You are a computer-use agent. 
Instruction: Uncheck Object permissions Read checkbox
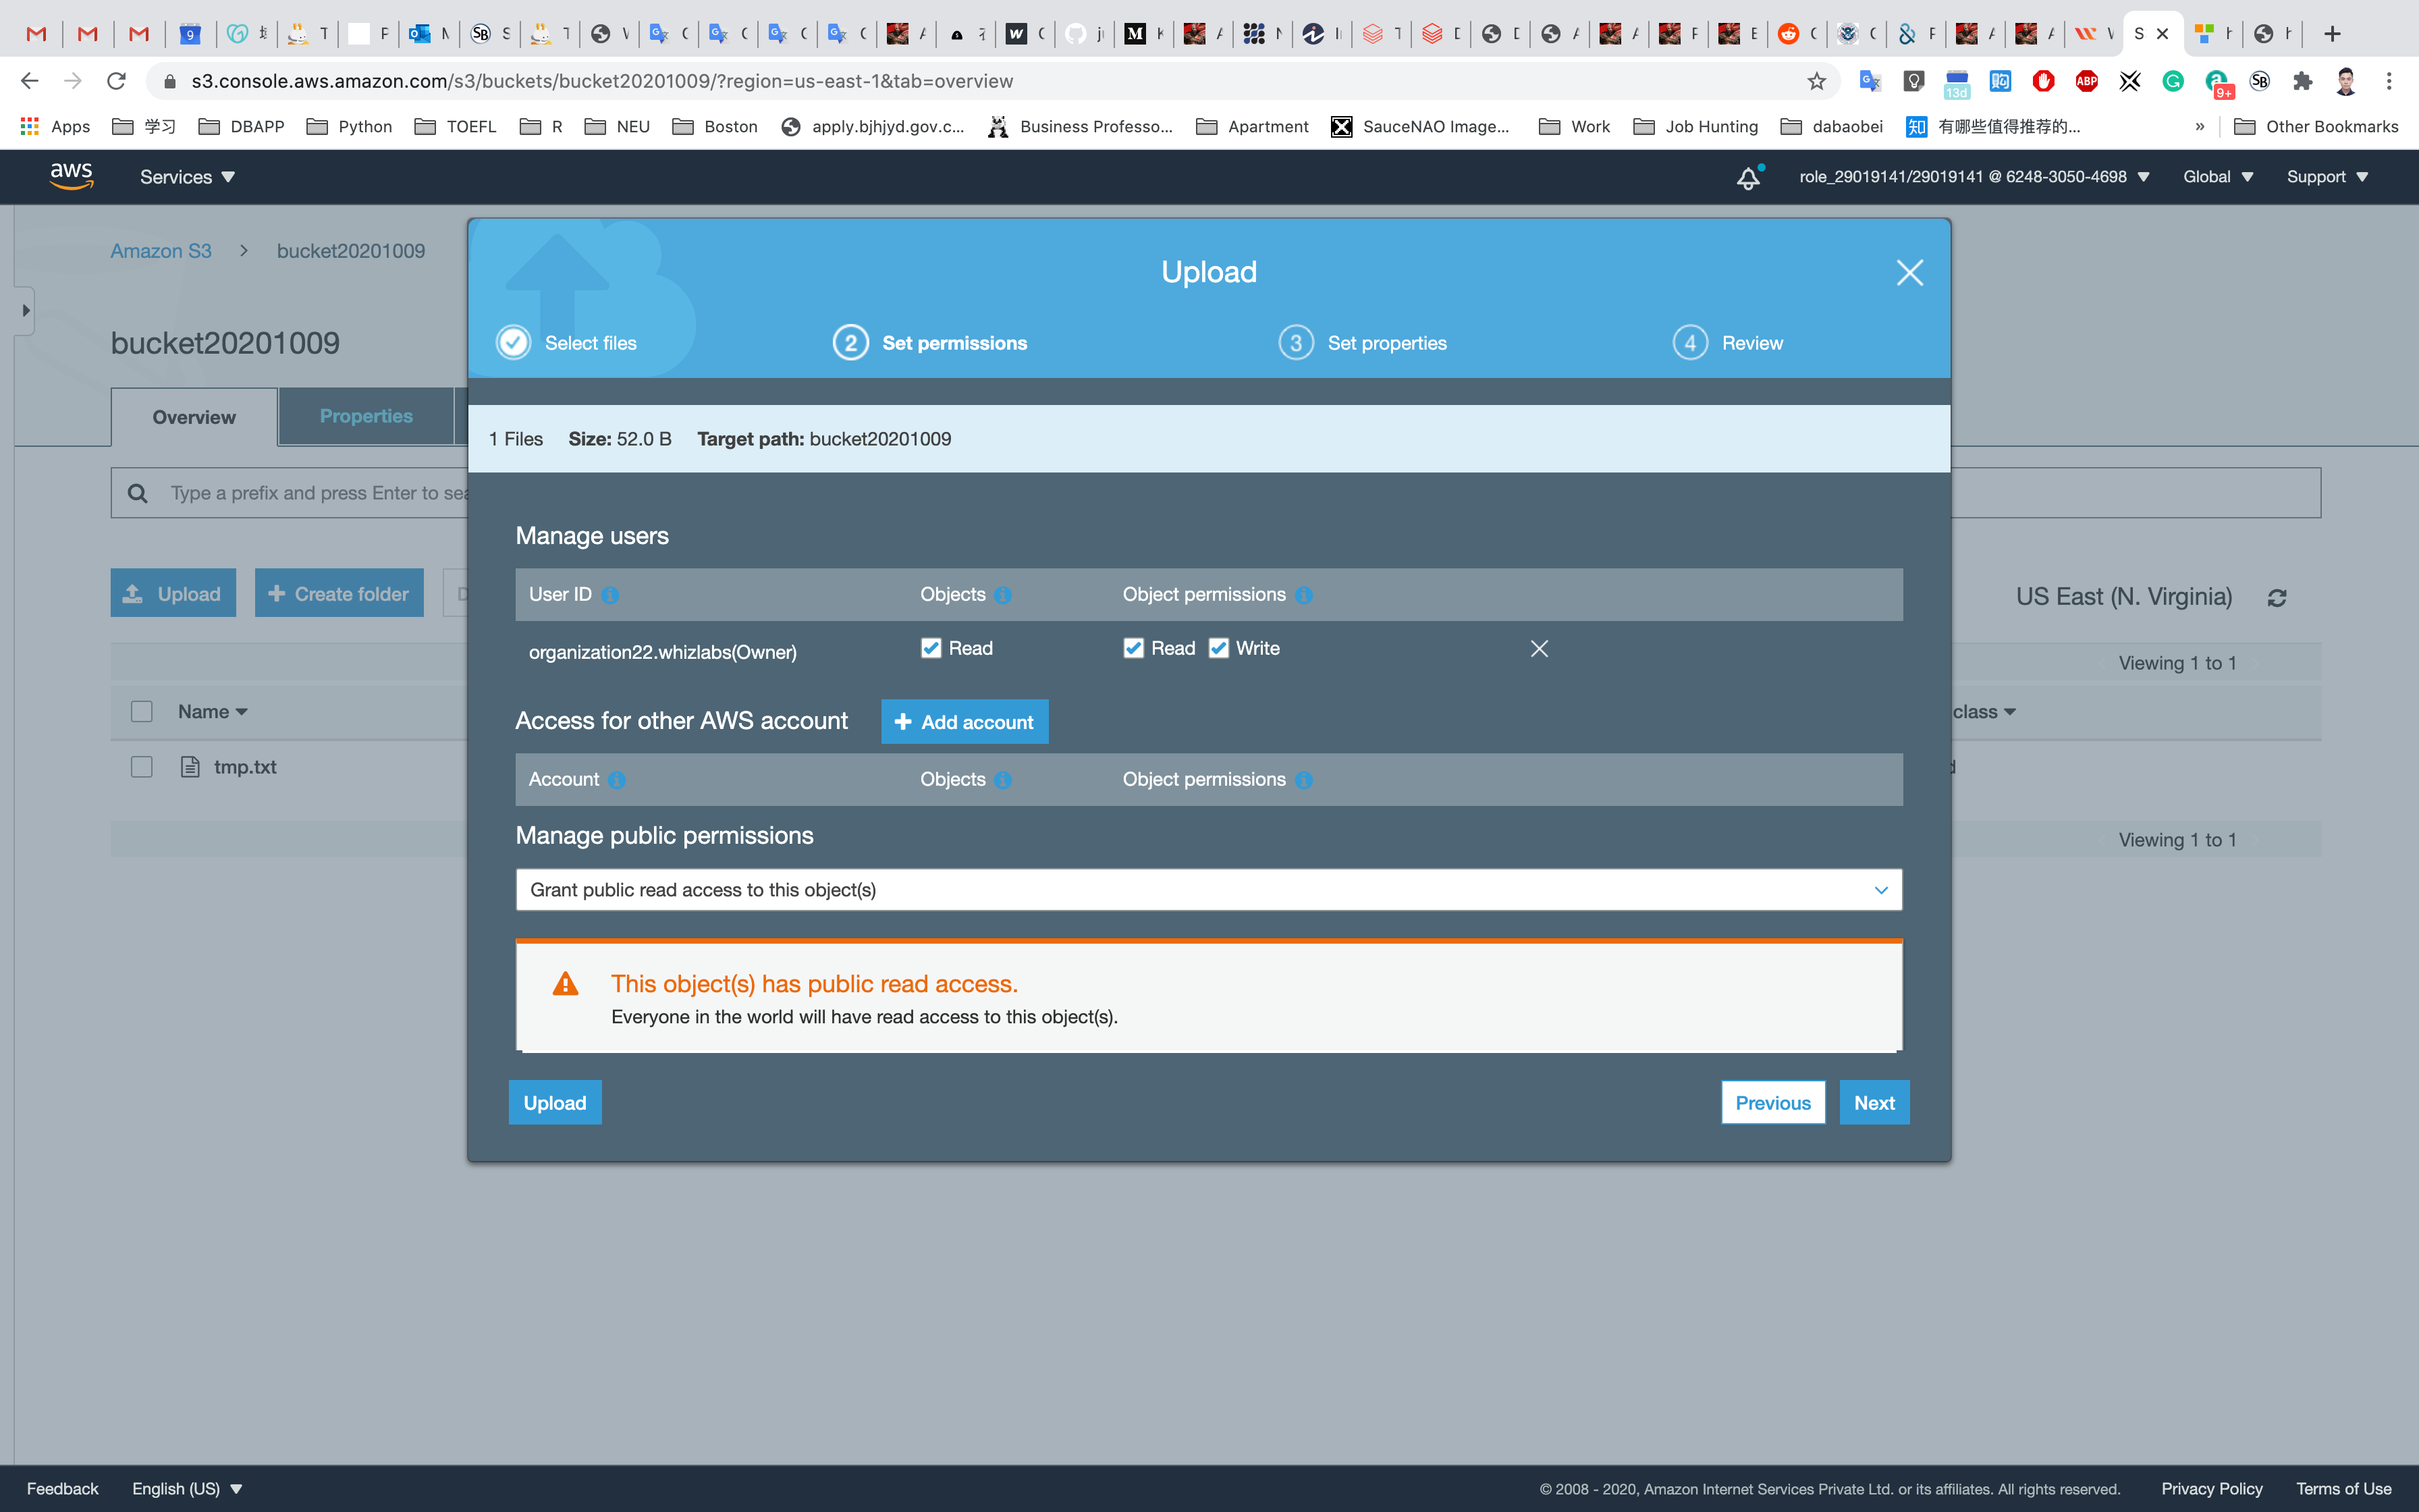tap(1133, 648)
